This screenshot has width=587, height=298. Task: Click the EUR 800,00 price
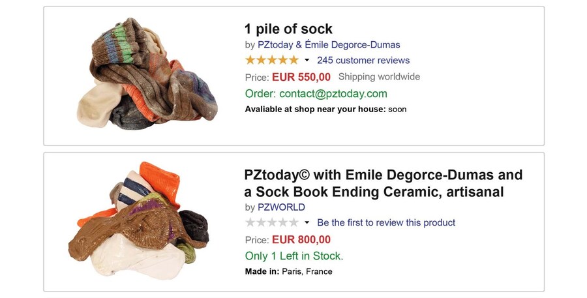pos(301,239)
